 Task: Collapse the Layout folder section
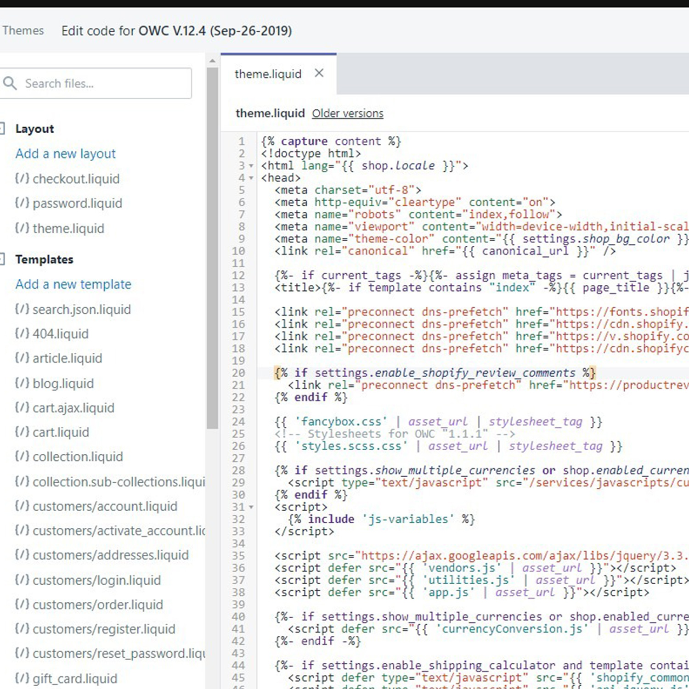[x=2, y=129]
